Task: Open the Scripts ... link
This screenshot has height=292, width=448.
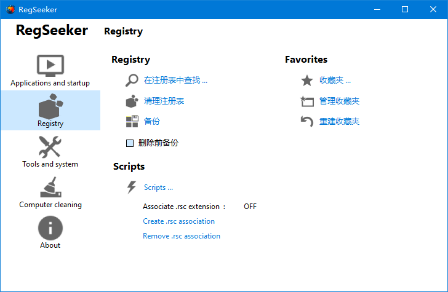Action: tap(158, 187)
